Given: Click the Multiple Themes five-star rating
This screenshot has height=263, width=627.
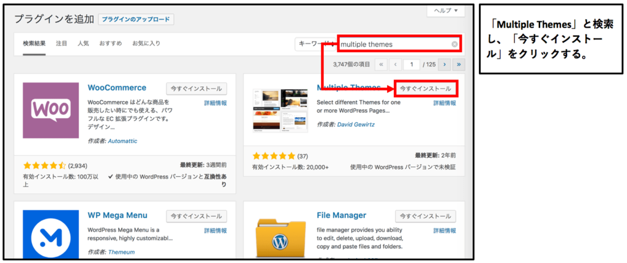Looking at the screenshot, I should coord(274,155).
